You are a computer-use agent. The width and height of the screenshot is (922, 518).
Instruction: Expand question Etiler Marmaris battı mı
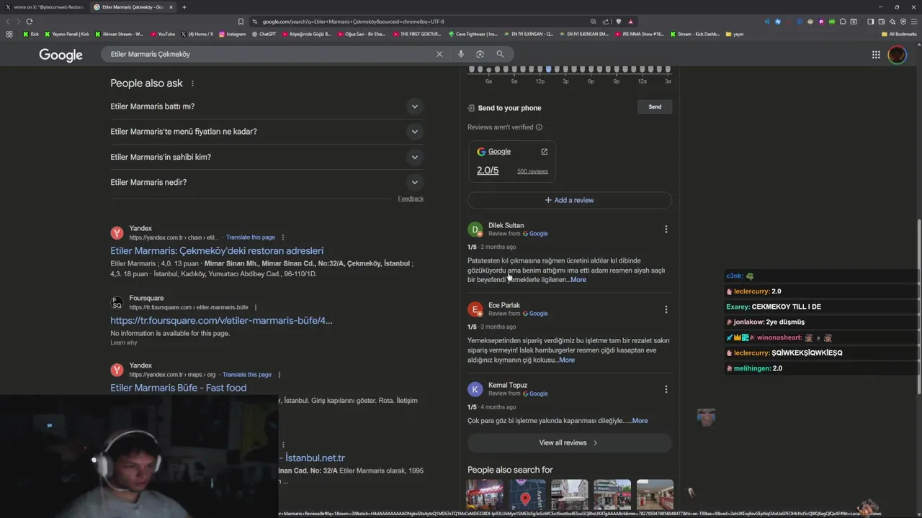pyautogui.click(x=267, y=106)
